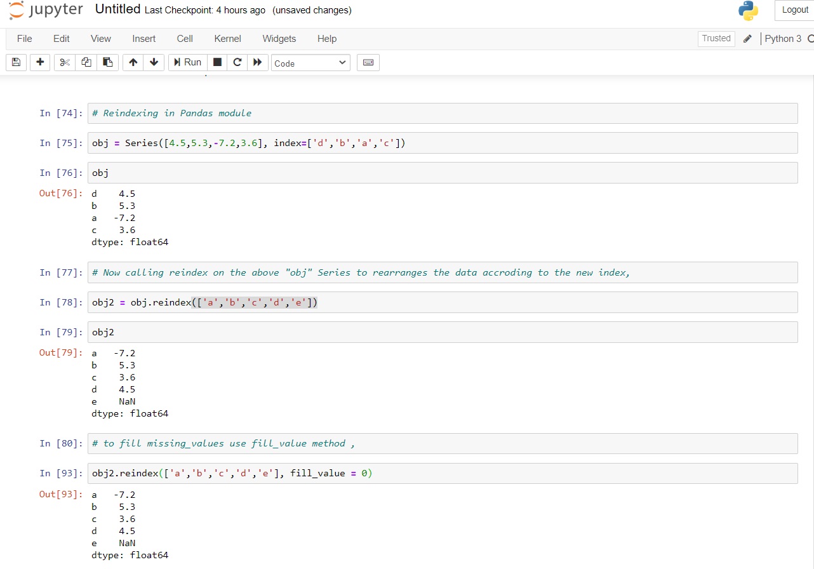The width and height of the screenshot is (814, 569).
Task: Open the Cell menu
Action: pyautogui.click(x=184, y=39)
